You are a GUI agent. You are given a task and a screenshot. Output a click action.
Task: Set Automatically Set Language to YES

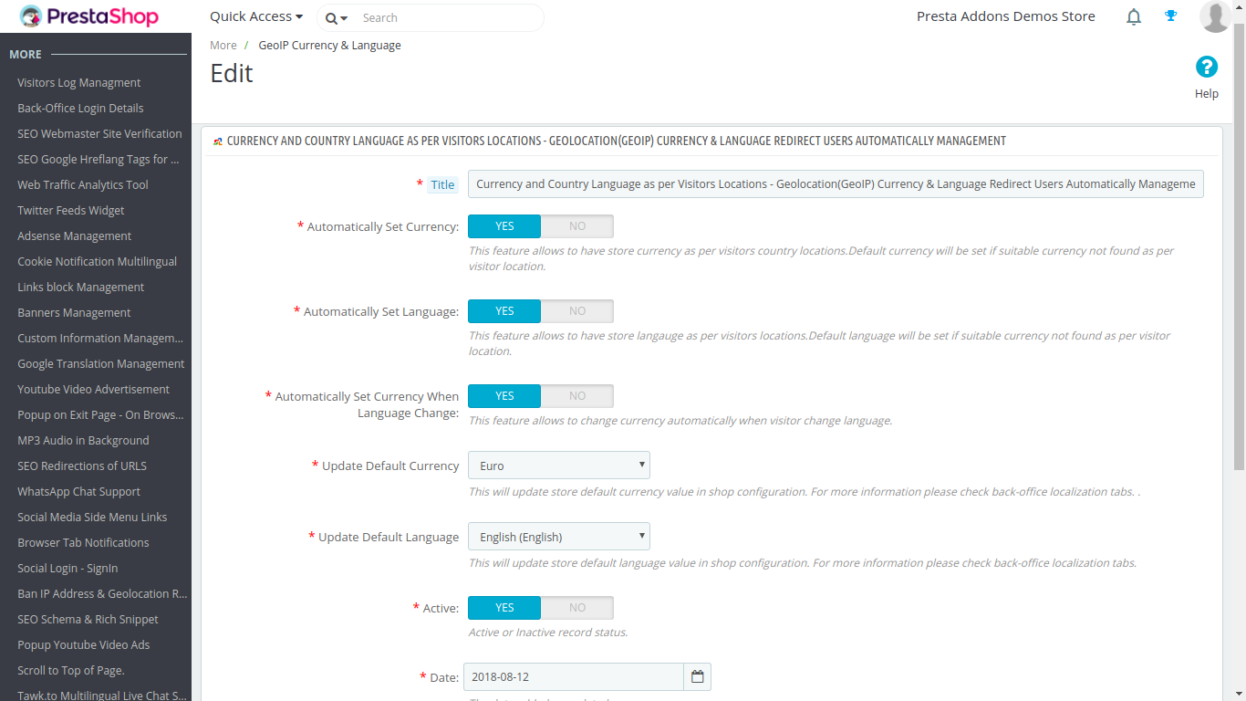504,311
